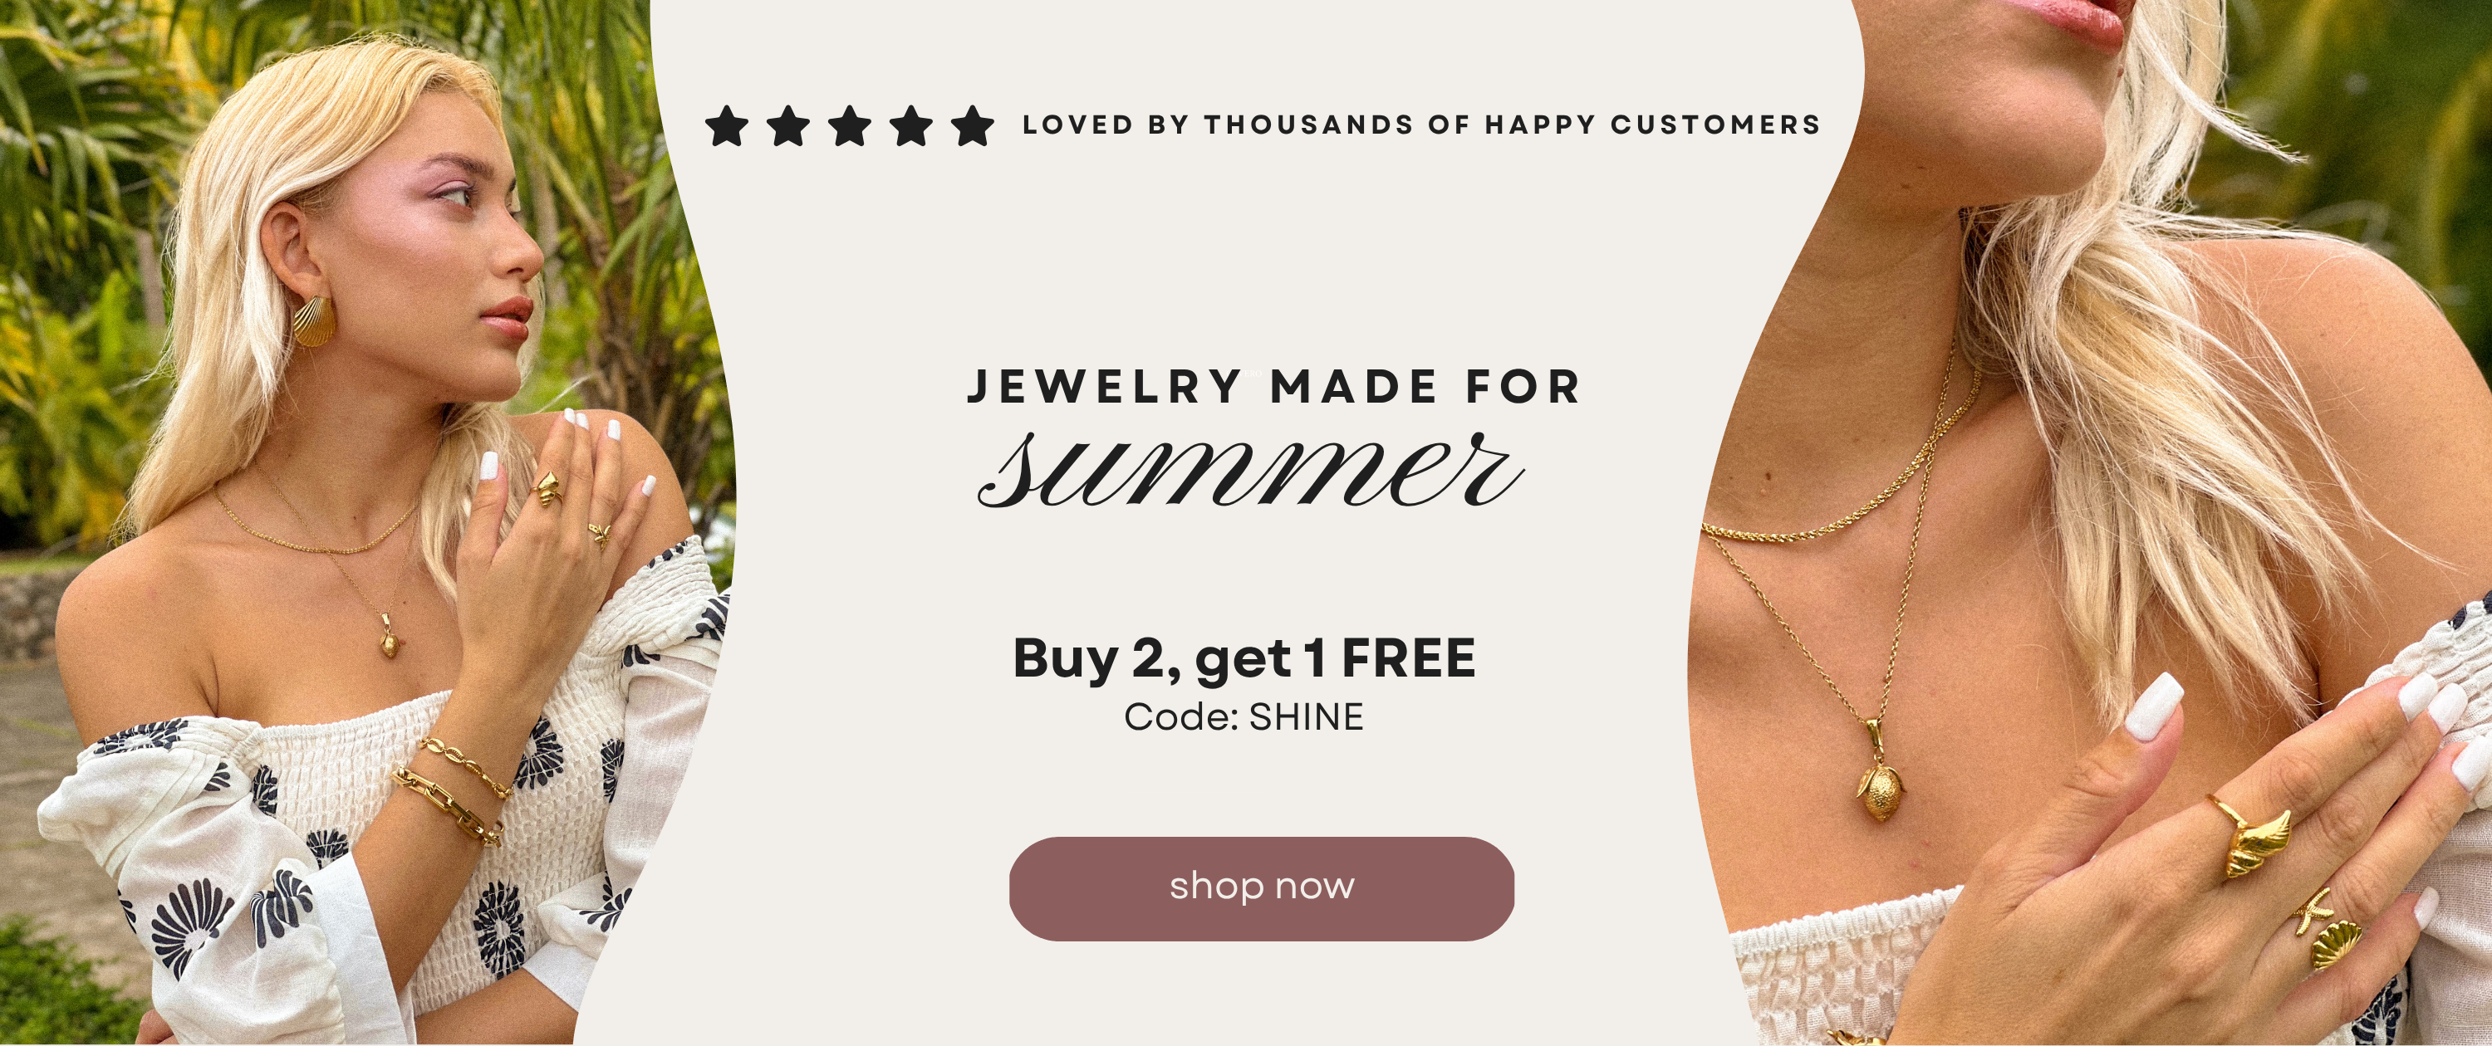Click the gold ring on left model's raised hand
Screen dimensions: 2492x1046
tap(549, 489)
